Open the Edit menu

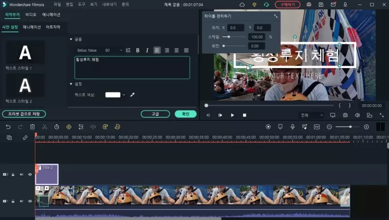[x=70, y=4]
